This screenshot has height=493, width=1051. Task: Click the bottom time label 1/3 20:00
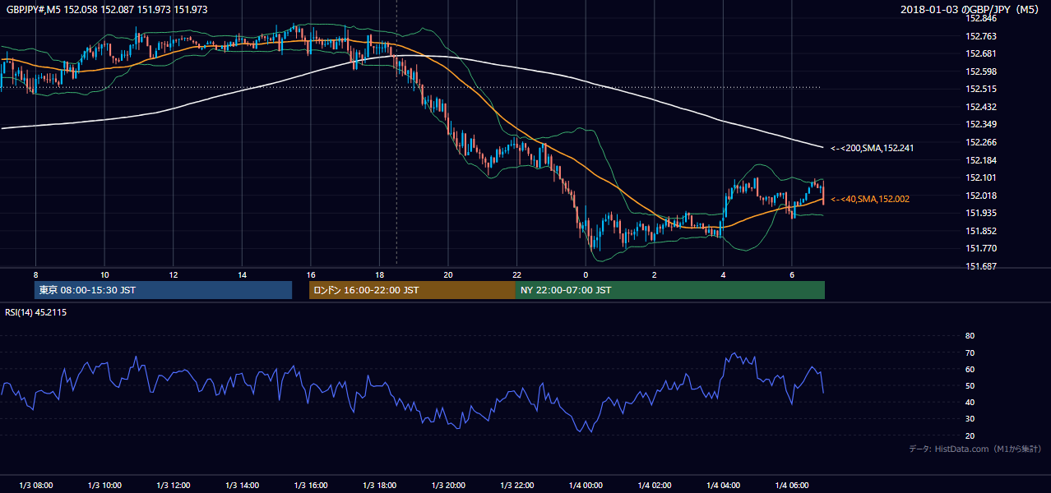click(448, 486)
